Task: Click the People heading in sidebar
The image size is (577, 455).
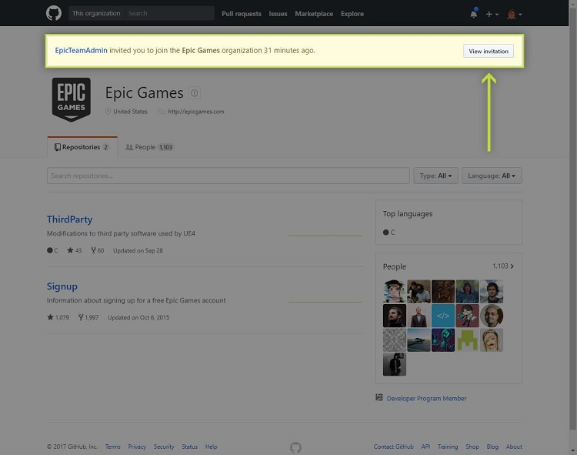Action: [395, 266]
